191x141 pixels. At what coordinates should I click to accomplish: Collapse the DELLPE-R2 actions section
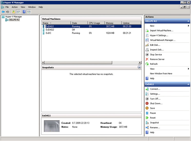click(188, 21)
